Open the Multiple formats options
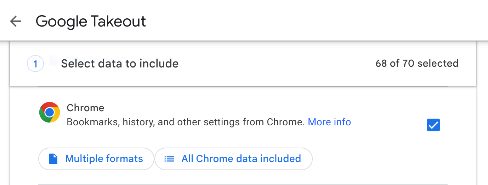Viewport: 488px width, 185px height. click(96, 159)
